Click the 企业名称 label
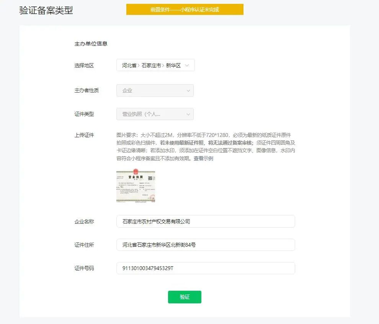379x324 pixels. point(84,221)
